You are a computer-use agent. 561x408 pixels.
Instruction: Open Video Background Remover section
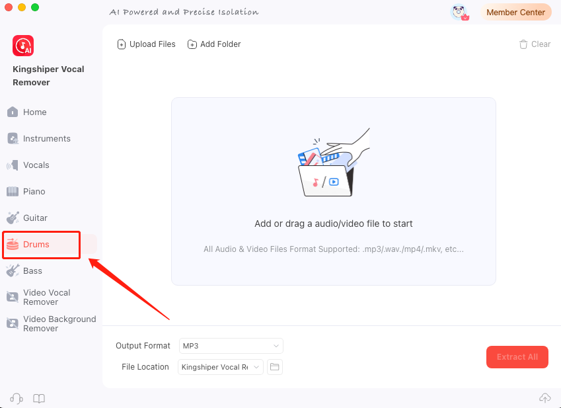pyautogui.click(x=51, y=323)
